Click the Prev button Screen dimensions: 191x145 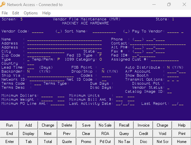pos(67,134)
